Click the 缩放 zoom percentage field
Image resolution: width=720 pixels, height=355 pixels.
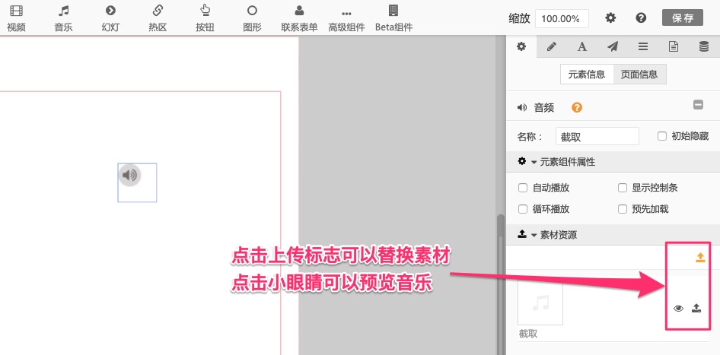tap(562, 19)
